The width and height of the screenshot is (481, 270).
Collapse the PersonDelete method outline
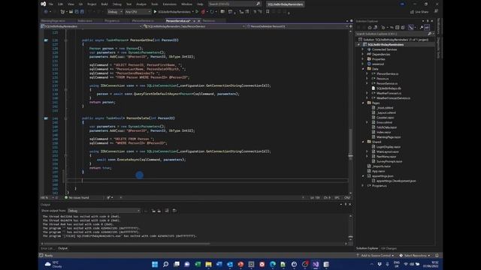65,118
